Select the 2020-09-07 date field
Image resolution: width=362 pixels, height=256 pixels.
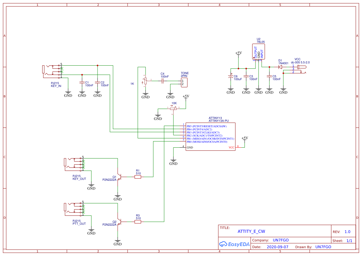pyautogui.click(x=278, y=247)
